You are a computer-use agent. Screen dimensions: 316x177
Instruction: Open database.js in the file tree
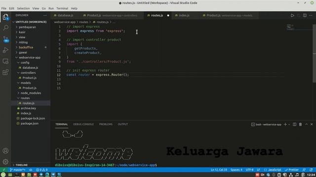point(31,68)
